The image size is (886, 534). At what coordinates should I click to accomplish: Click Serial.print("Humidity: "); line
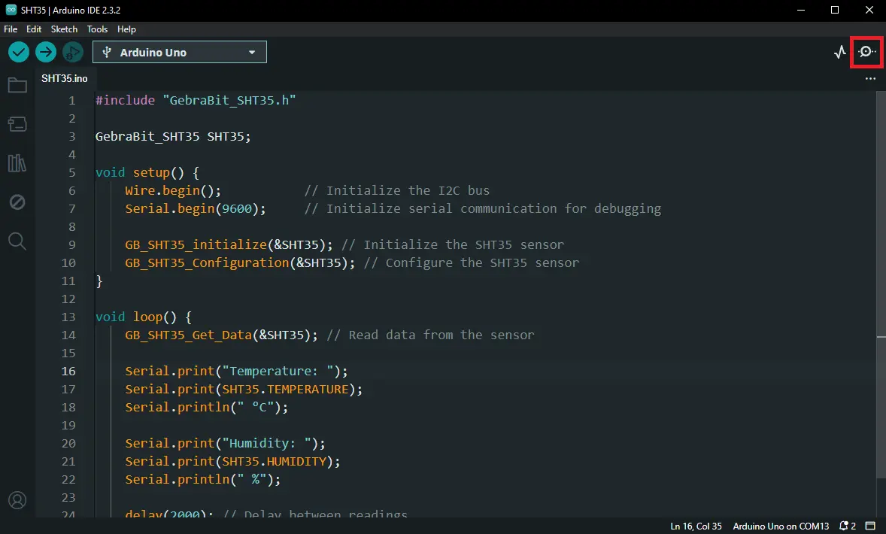click(225, 444)
